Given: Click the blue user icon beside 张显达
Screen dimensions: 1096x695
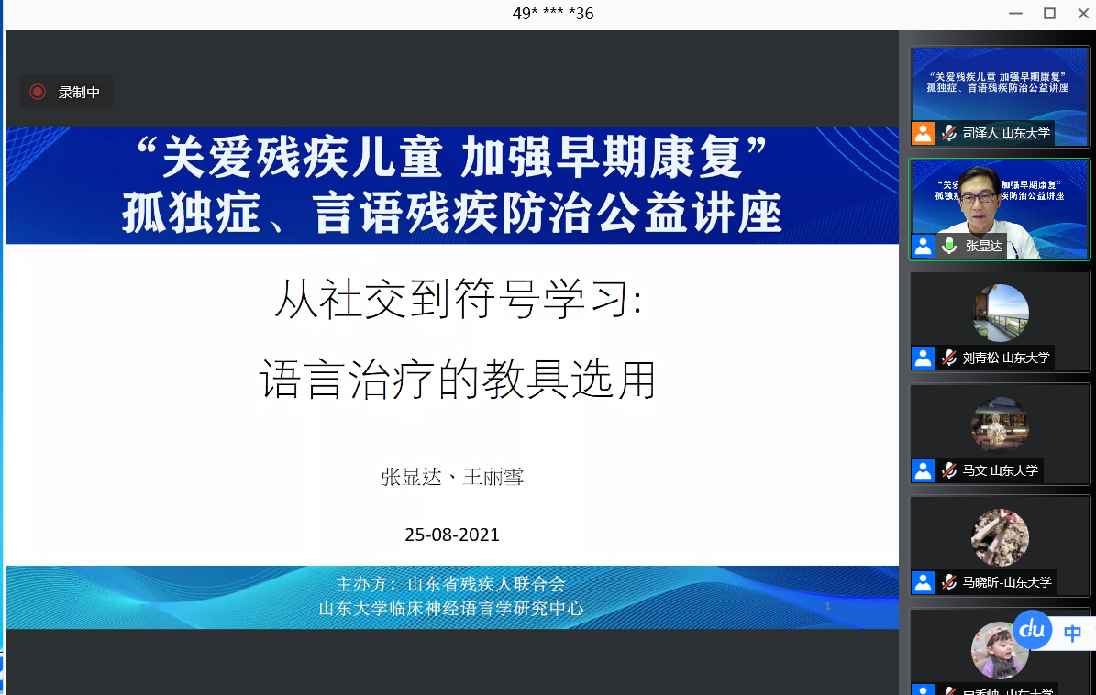Looking at the screenshot, I should tap(923, 246).
